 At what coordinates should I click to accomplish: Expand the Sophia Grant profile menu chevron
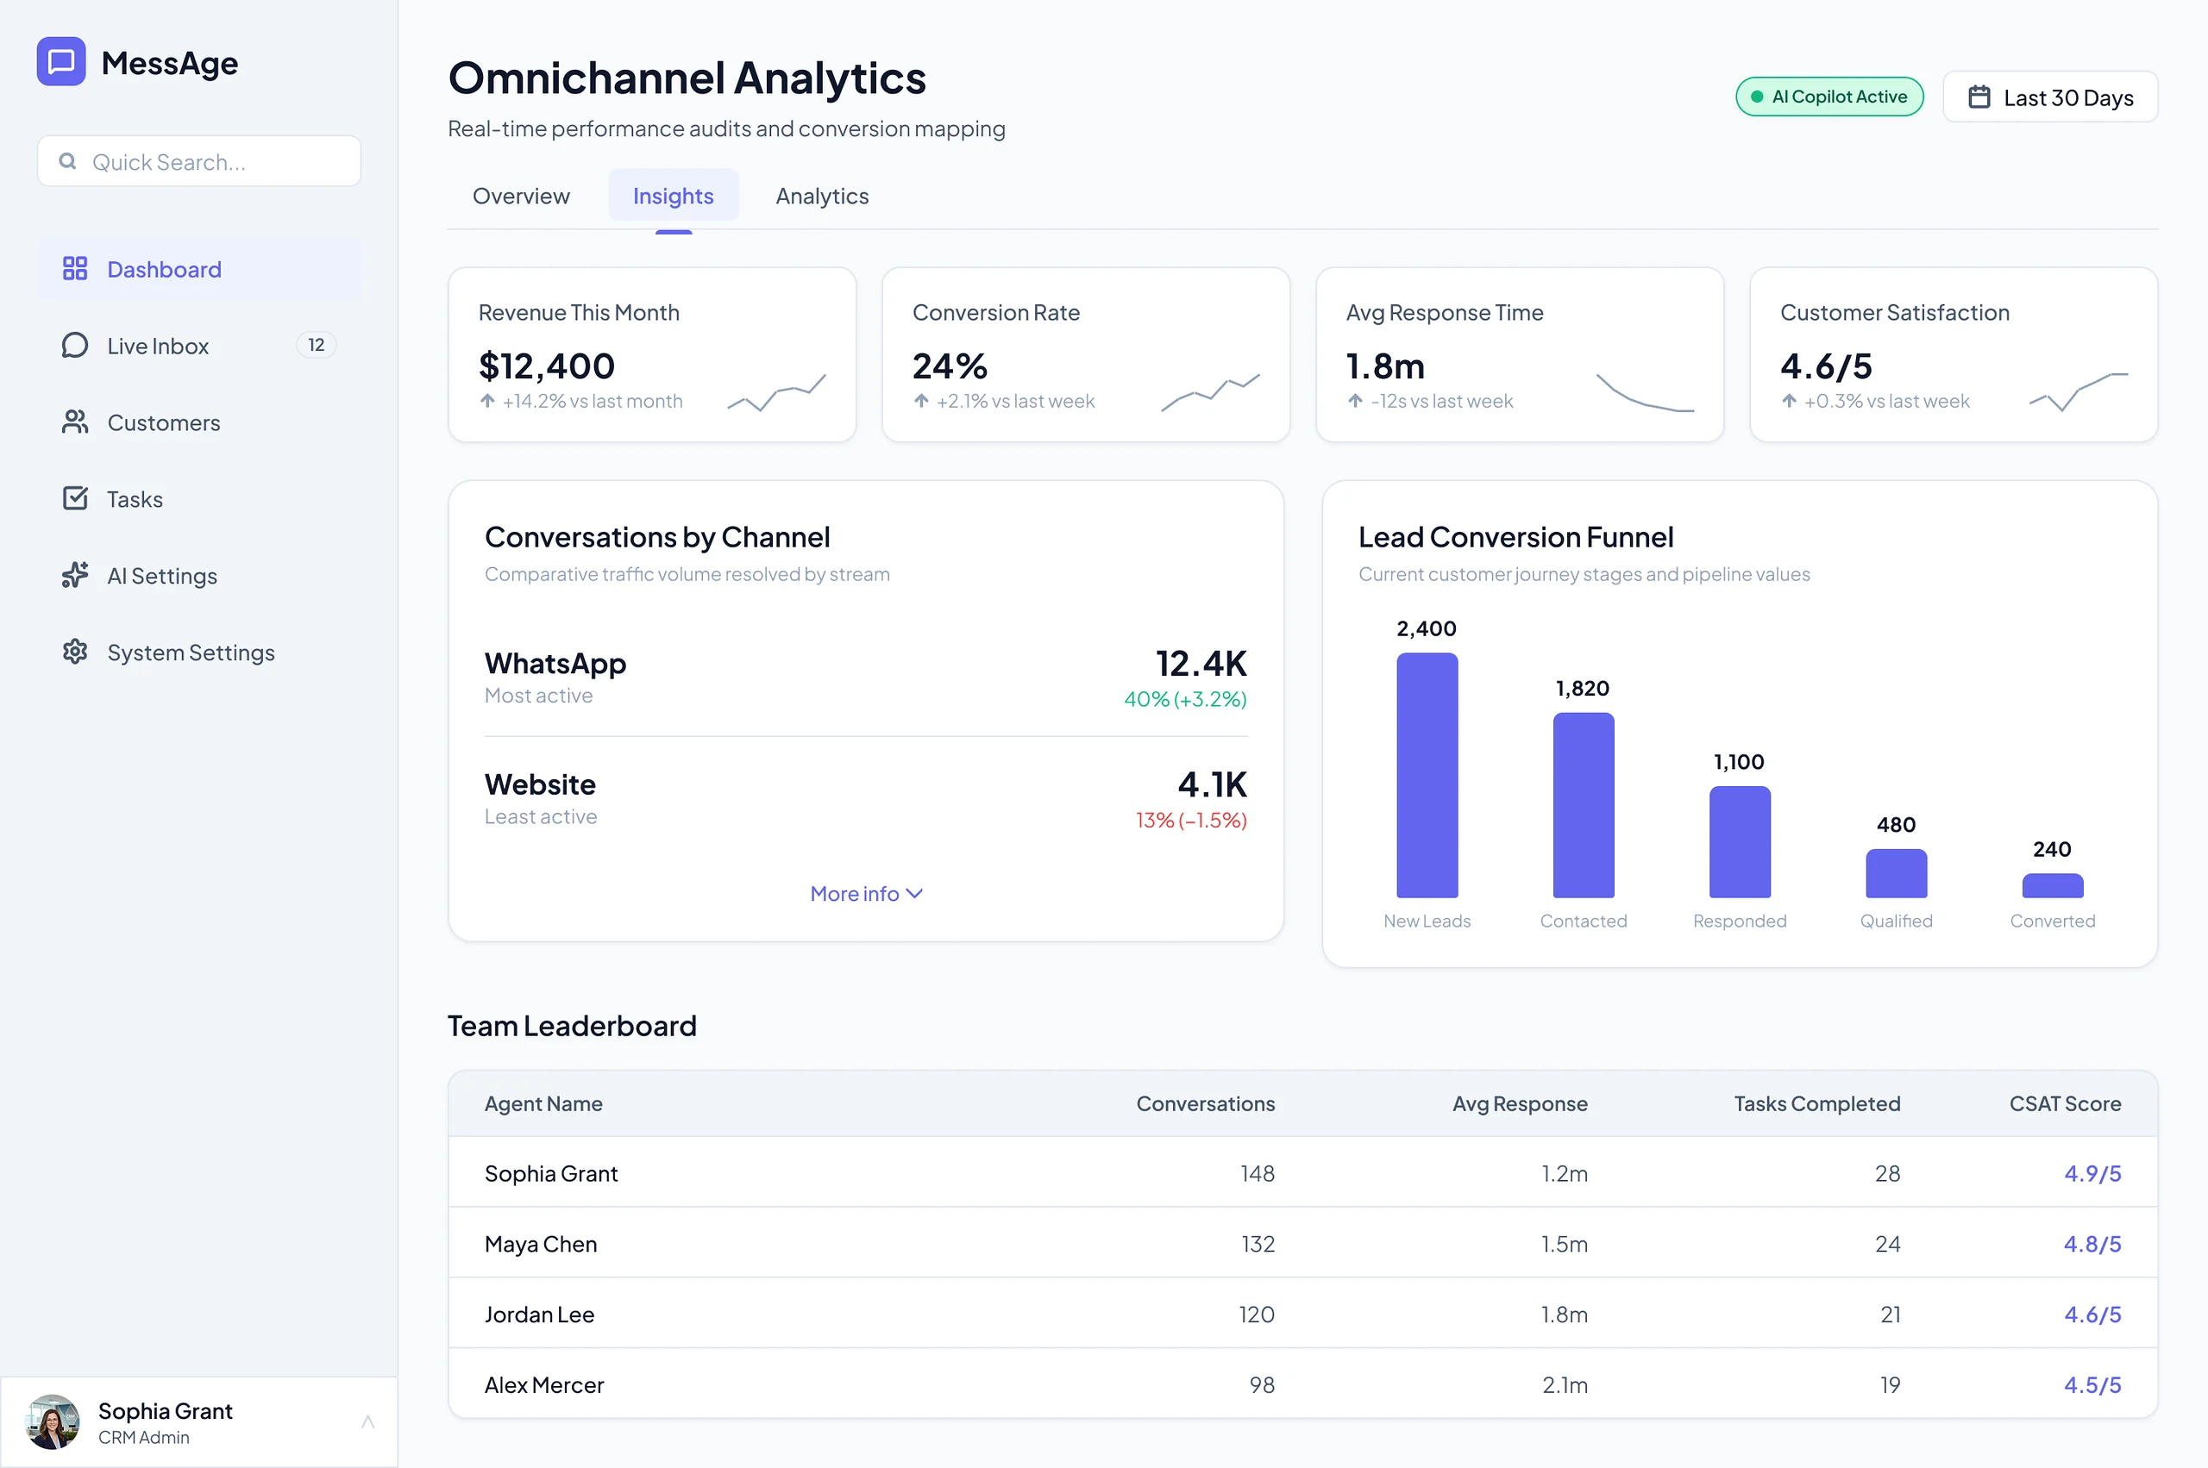tap(367, 1422)
